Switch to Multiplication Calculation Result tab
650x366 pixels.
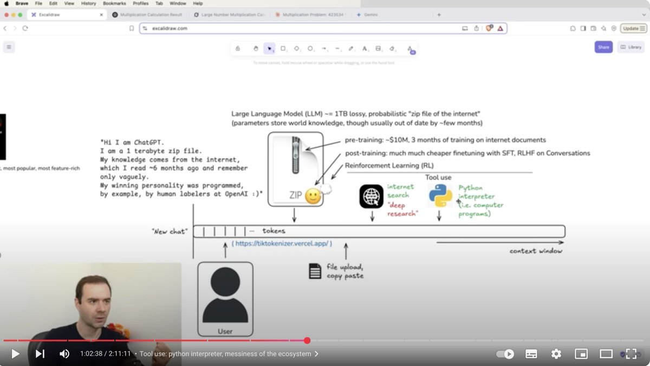(x=147, y=15)
